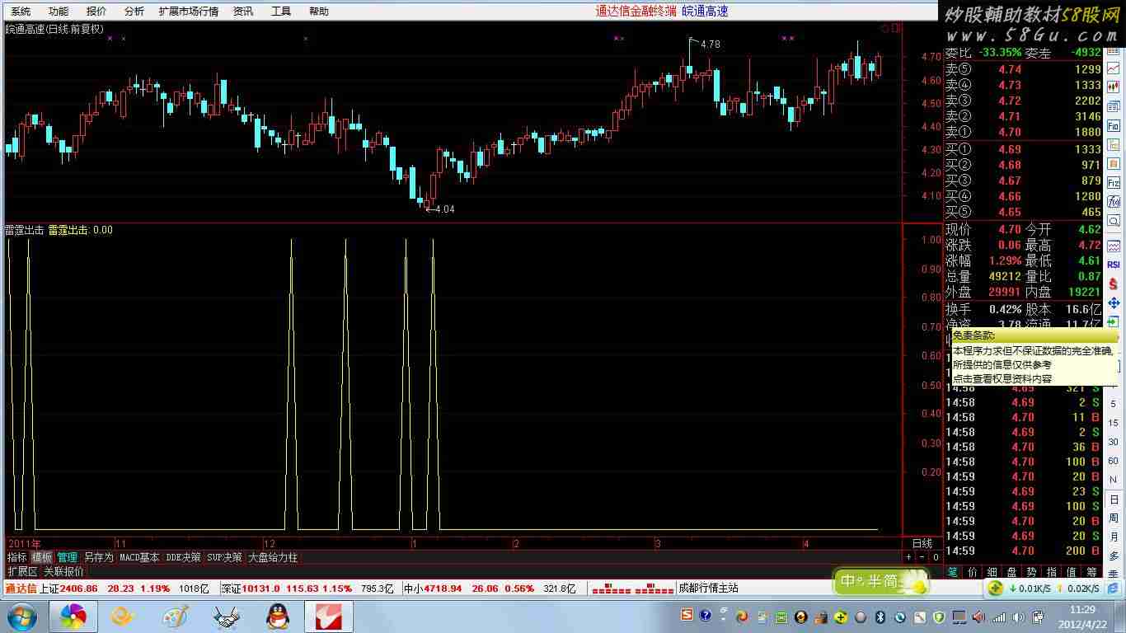Viewport: 1126px width, 633px height.
Task: Open the 系统 menu
Action: [21, 12]
